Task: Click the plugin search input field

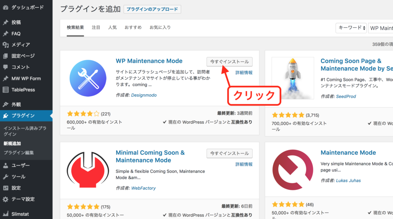Action: (x=381, y=28)
